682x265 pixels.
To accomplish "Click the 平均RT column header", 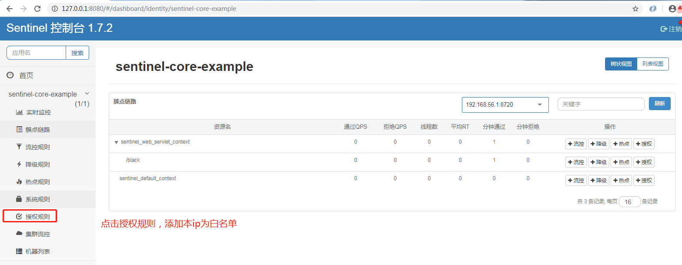I will 460,127.
